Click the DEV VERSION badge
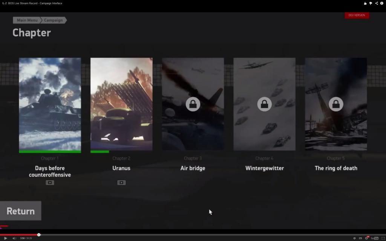 tap(357, 15)
